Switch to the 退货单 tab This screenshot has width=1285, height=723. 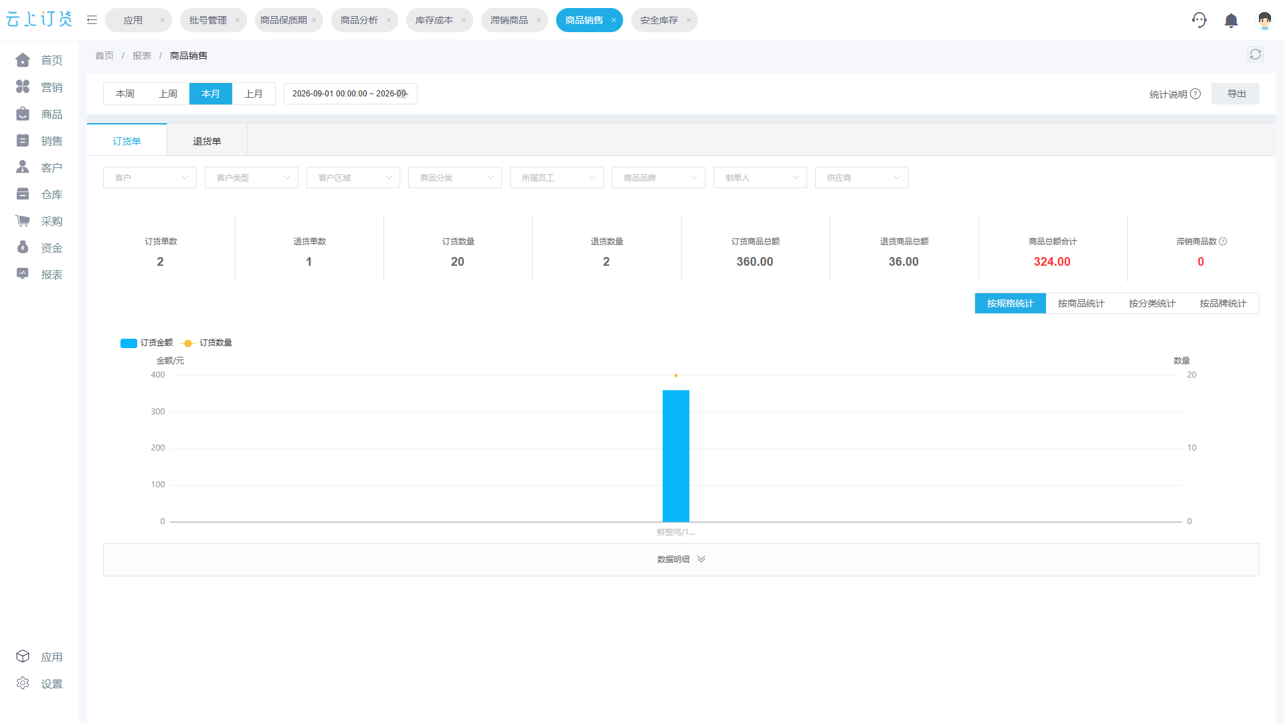pos(207,141)
